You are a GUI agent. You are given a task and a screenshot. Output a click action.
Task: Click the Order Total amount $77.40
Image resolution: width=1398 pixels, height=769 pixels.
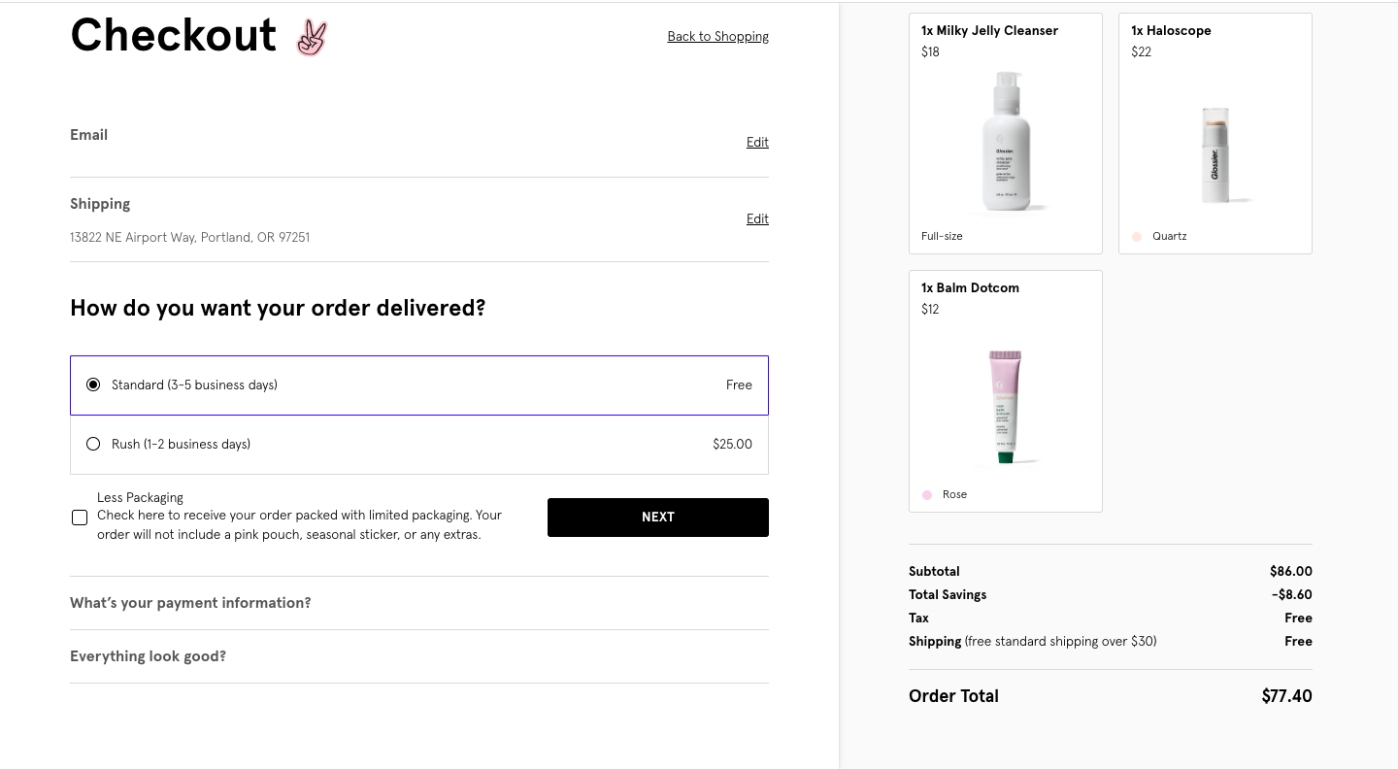[x=1286, y=696]
